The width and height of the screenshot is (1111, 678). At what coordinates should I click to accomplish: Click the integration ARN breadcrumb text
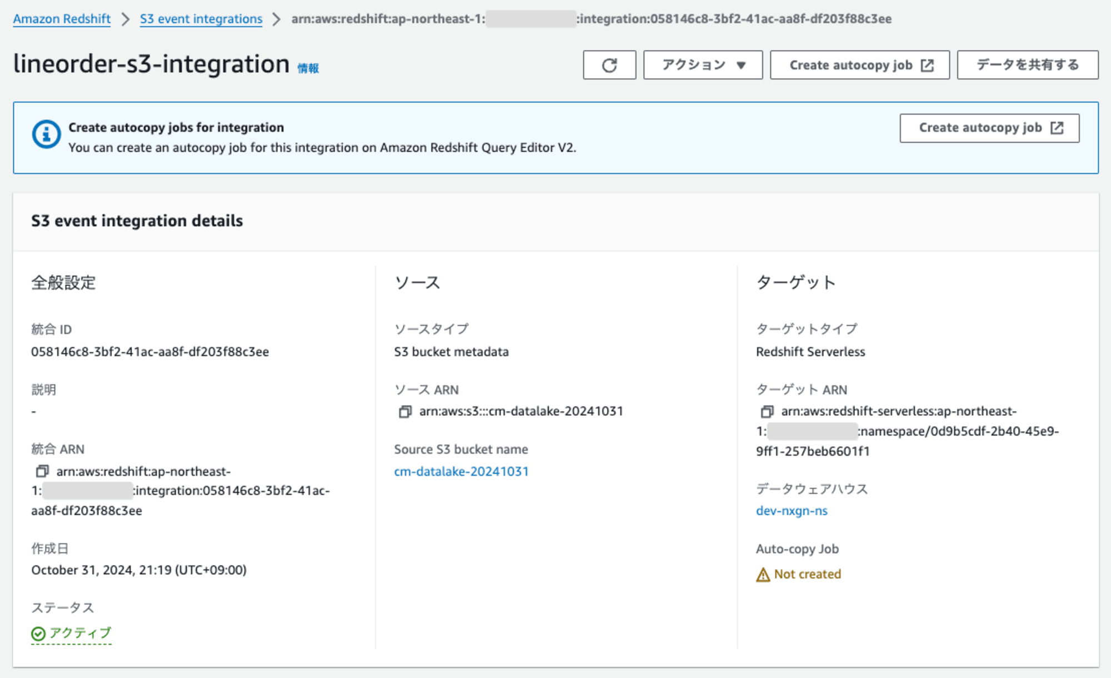(592, 19)
